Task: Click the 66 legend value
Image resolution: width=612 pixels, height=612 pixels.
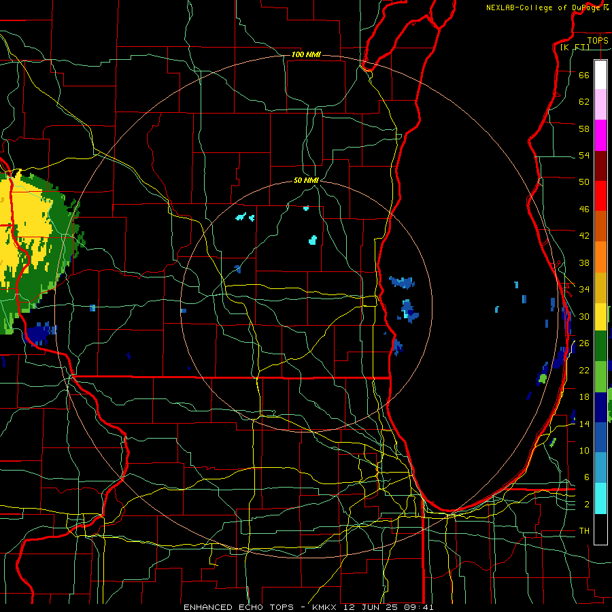Action: pyautogui.click(x=584, y=75)
